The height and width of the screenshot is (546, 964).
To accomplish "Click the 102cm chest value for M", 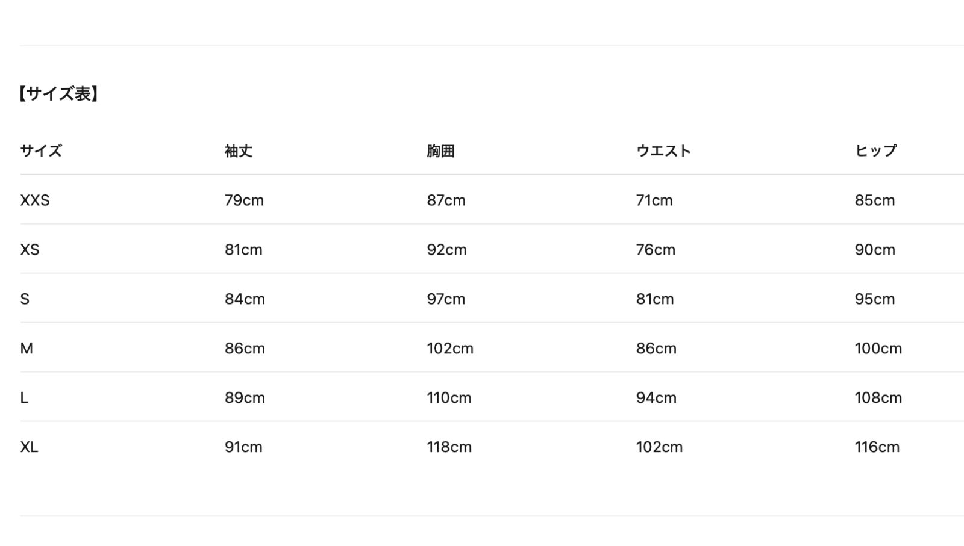I will point(450,349).
